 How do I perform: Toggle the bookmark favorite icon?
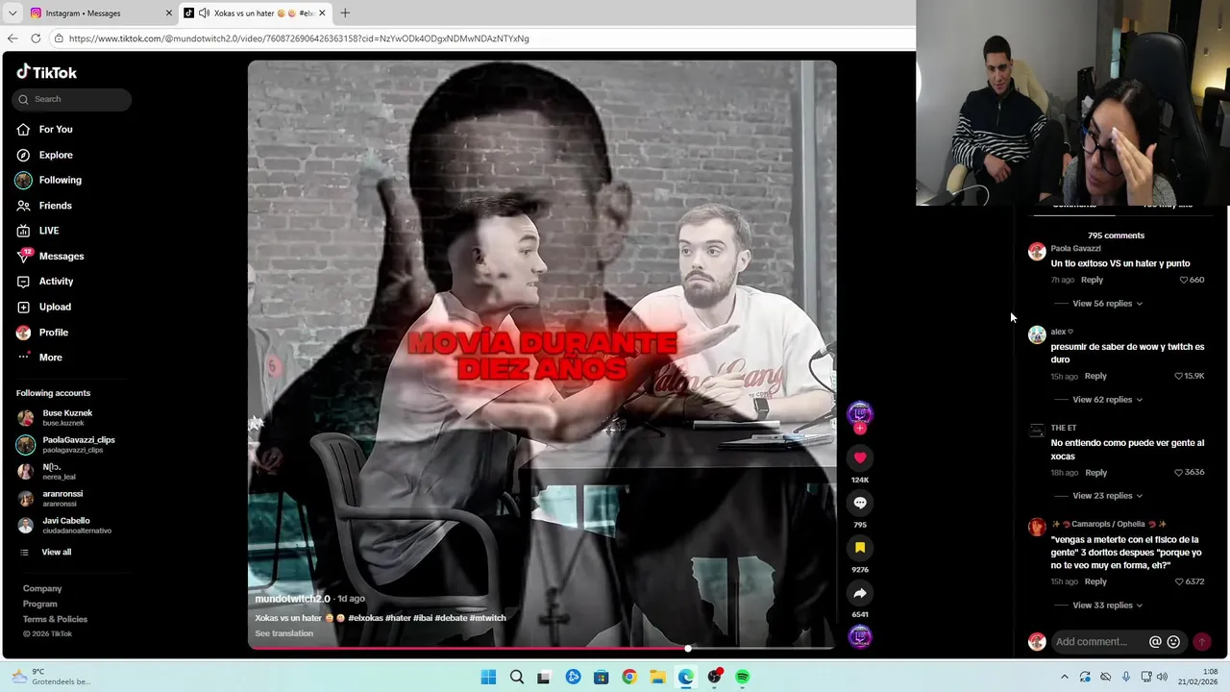(x=860, y=548)
